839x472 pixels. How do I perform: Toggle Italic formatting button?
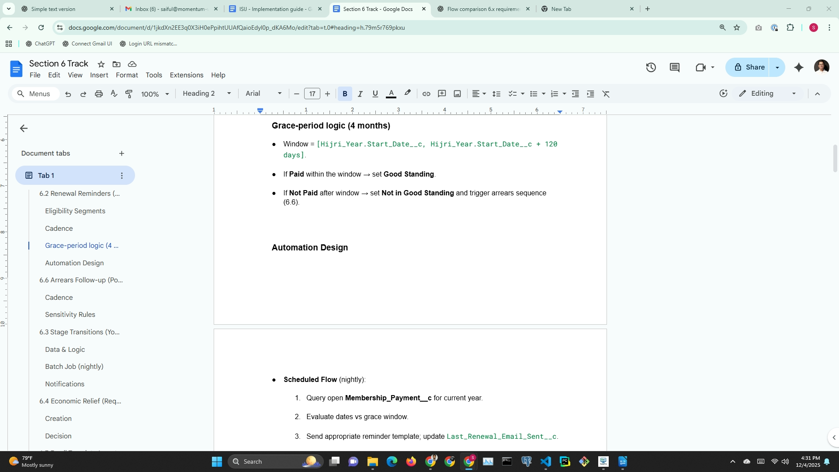coord(360,94)
